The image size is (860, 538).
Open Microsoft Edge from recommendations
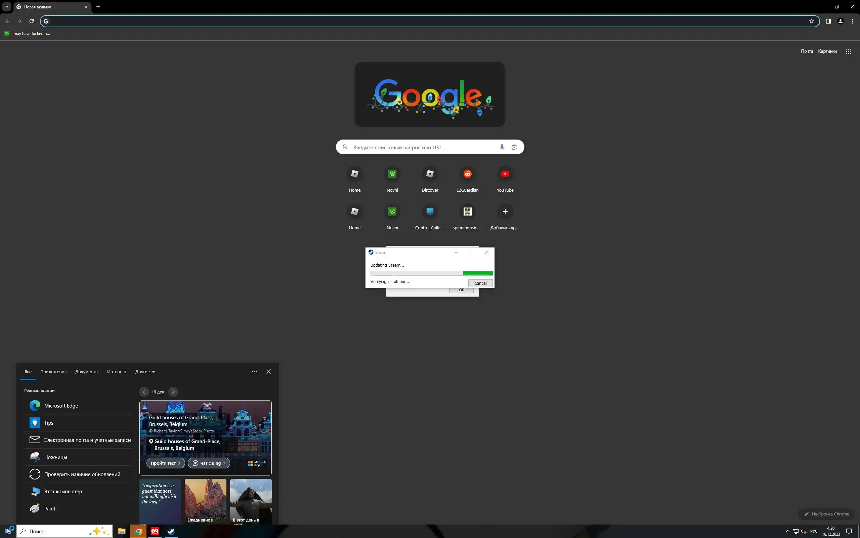61,406
